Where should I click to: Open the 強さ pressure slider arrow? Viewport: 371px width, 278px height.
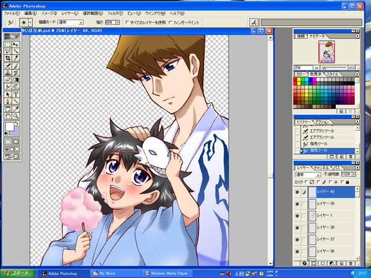click(x=117, y=22)
